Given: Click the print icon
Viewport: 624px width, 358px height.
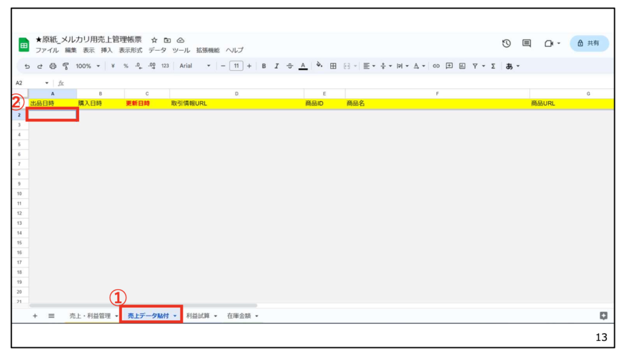Looking at the screenshot, I should point(52,66).
